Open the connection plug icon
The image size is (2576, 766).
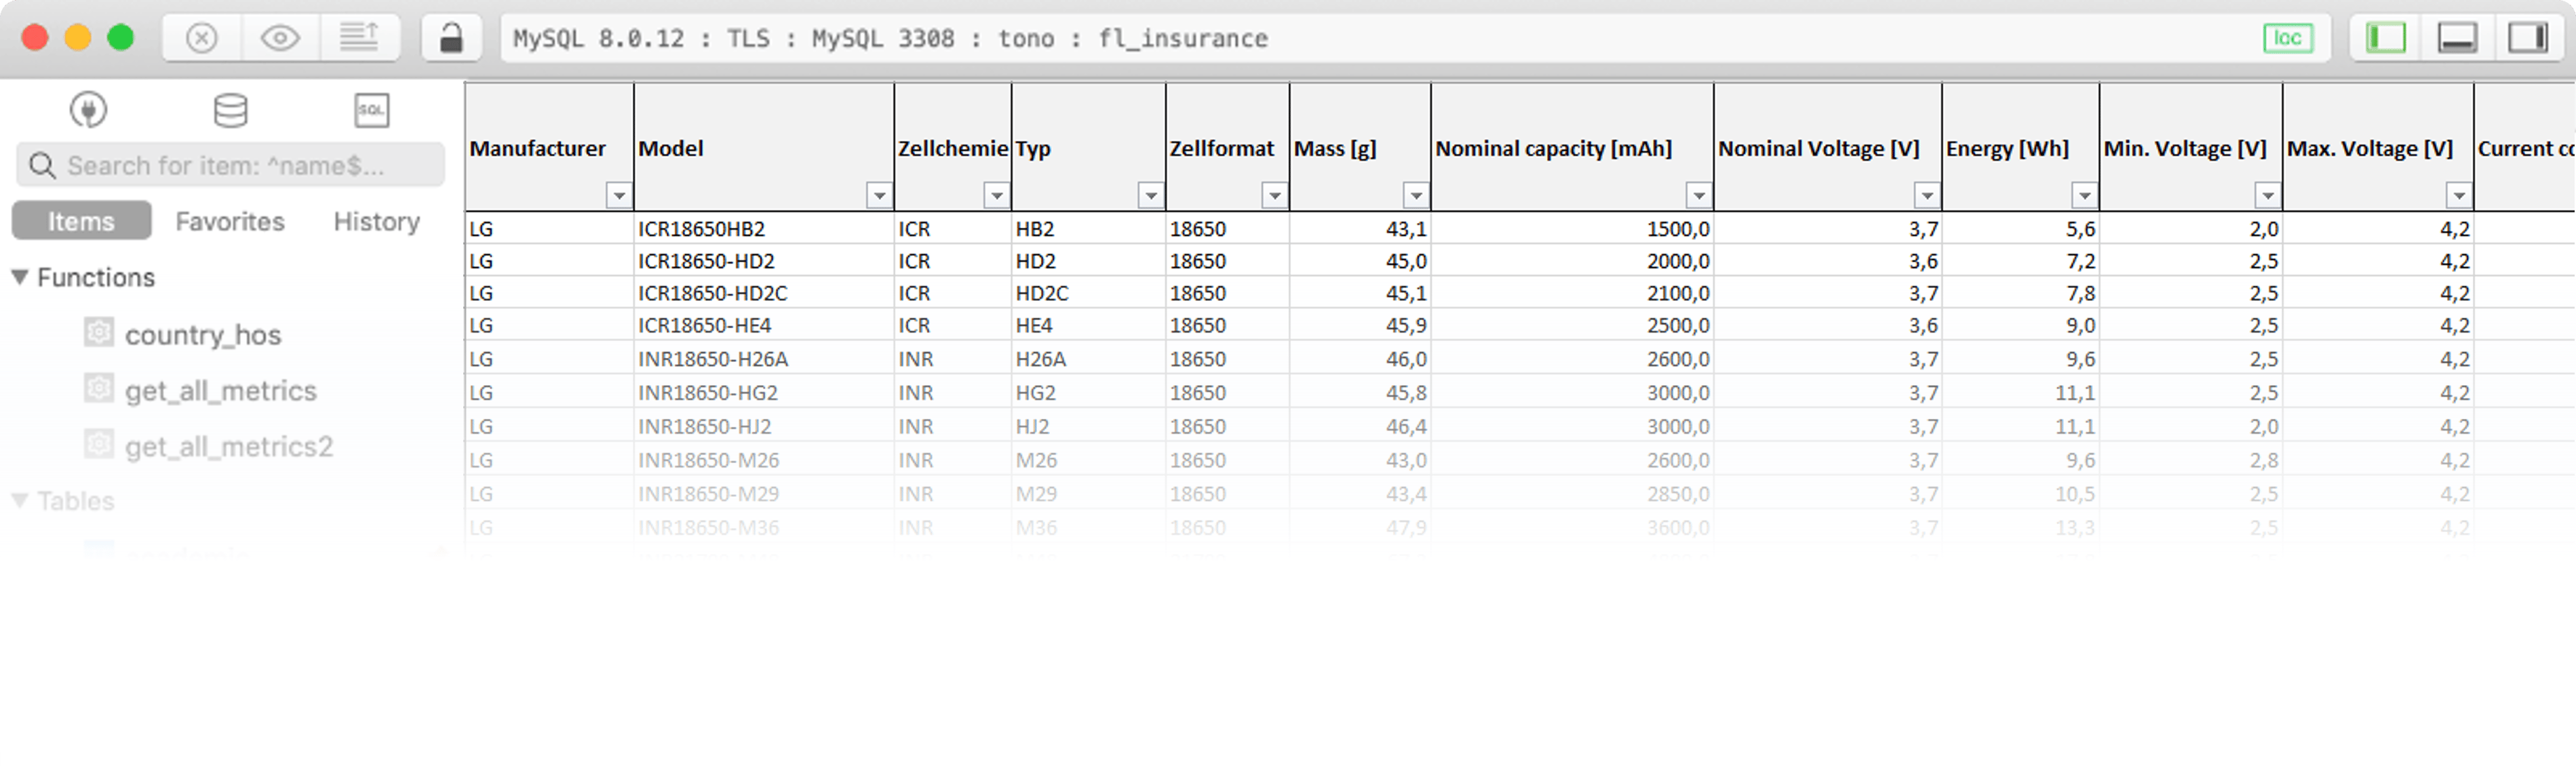[89, 110]
